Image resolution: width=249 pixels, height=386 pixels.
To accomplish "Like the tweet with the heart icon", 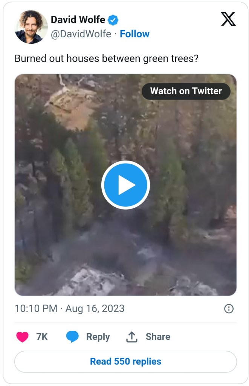I will tap(23, 337).
